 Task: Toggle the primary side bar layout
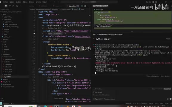coord(147,2)
